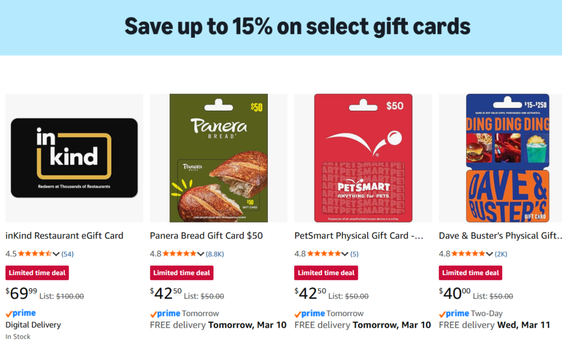Click the Panera Bread gift card image
The image size is (562, 343).
click(x=218, y=158)
